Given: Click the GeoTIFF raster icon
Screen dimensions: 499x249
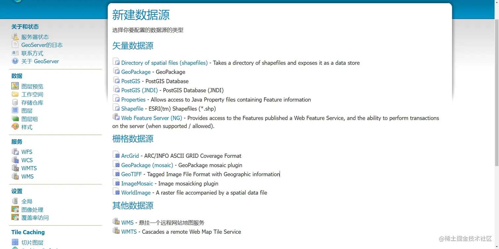Looking at the screenshot, I should pyautogui.click(x=116, y=173).
